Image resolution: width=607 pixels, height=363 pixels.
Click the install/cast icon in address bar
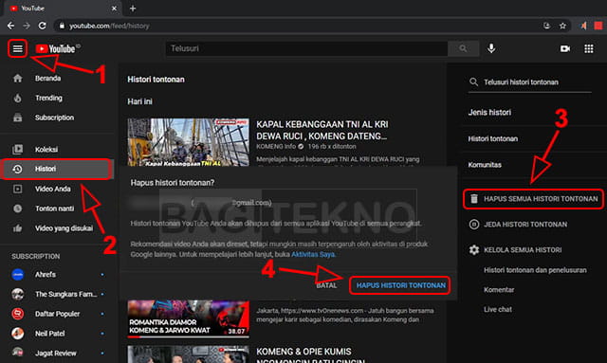click(x=546, y=26)
